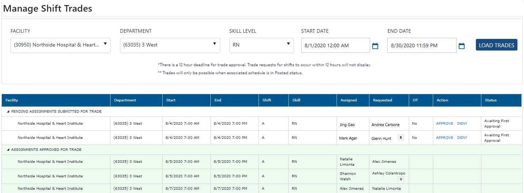Sort by the Status column header
The width and height of the screenshot is (524, 193).
click(x=490, y=100)
